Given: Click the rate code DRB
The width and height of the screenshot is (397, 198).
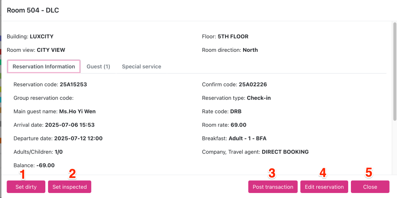Looking at the screenshot, I should click(x=236, y=111).
